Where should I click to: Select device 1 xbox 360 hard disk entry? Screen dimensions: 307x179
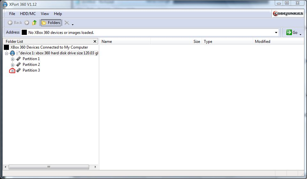click(x=57, y=53)
